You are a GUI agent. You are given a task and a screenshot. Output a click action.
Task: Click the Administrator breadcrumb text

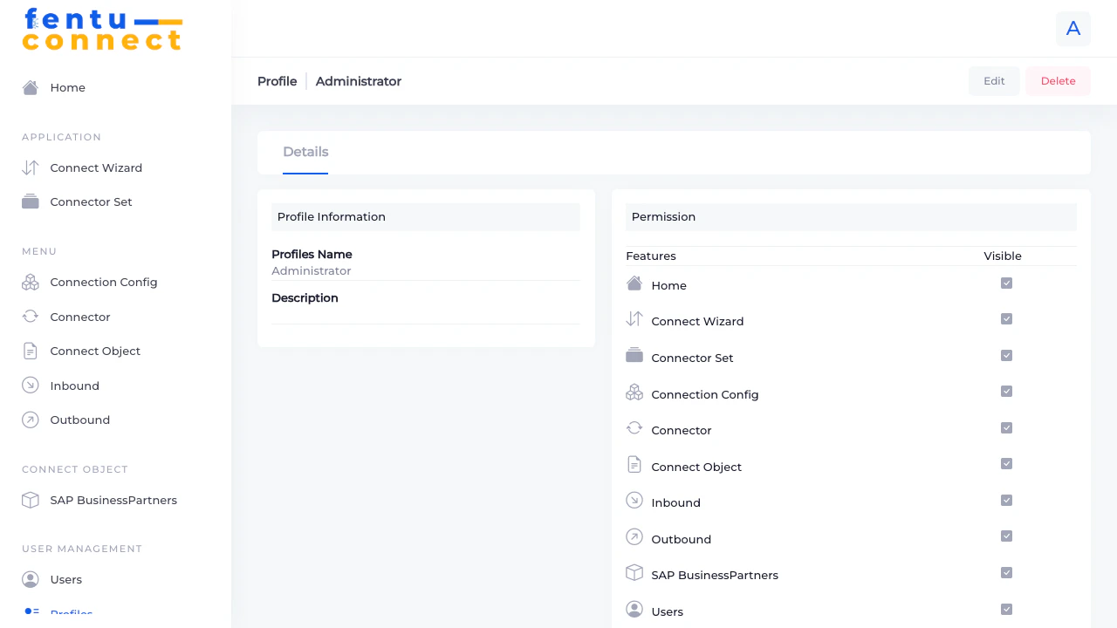click(359, 81)
